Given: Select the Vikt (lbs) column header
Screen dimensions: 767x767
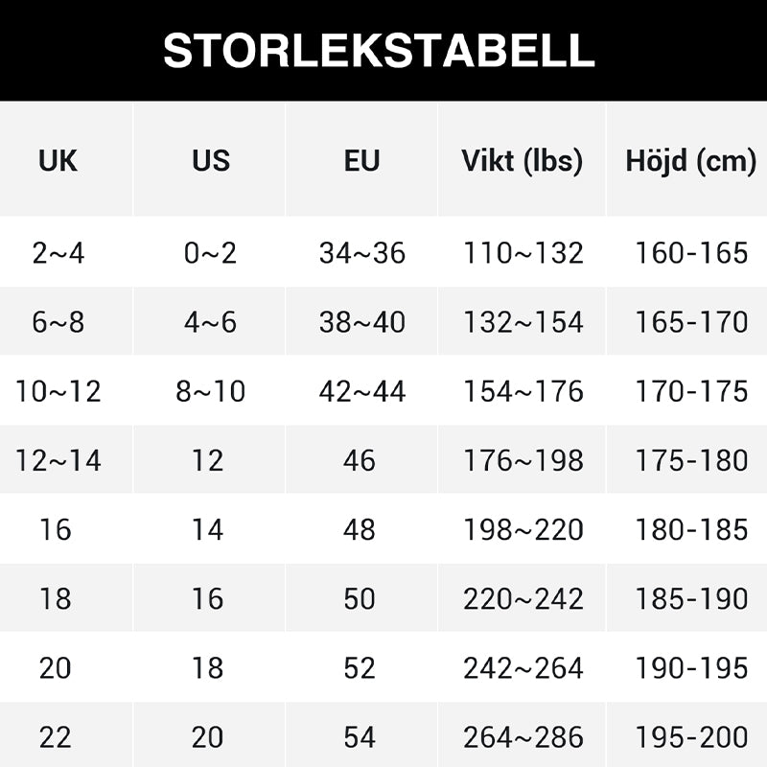Looking at the screenshot, I should (x=522, y=161).
